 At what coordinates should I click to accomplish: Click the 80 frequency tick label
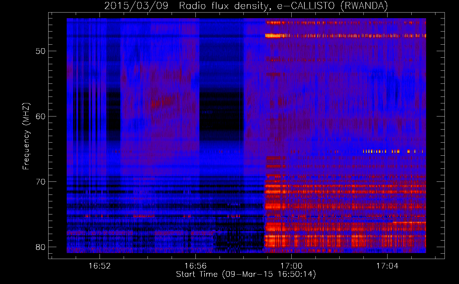click(x=41, y=247)
